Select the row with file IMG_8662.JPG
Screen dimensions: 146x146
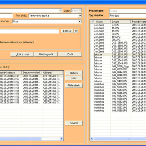(118, 78)
